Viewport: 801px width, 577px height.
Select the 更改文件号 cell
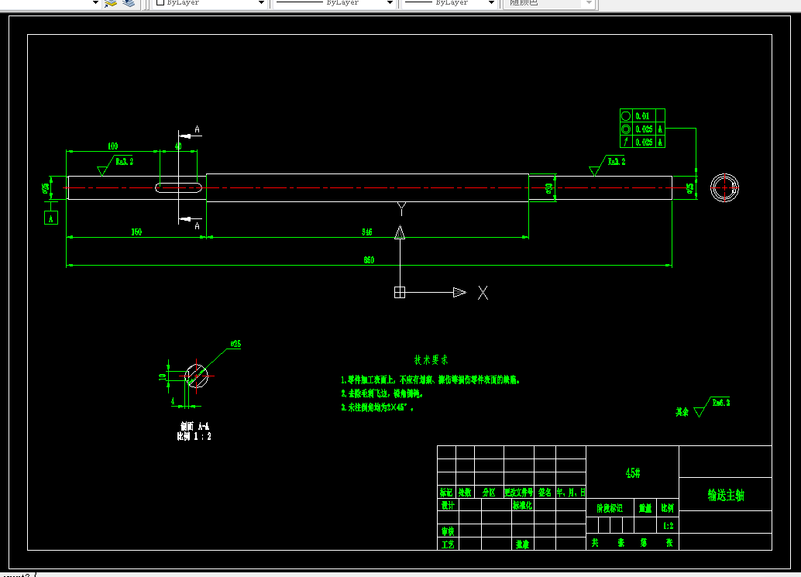click(x=519, y=493)
